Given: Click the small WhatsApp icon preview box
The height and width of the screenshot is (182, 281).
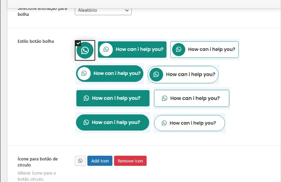Looking at the screenshot, I should click(80, 161).
